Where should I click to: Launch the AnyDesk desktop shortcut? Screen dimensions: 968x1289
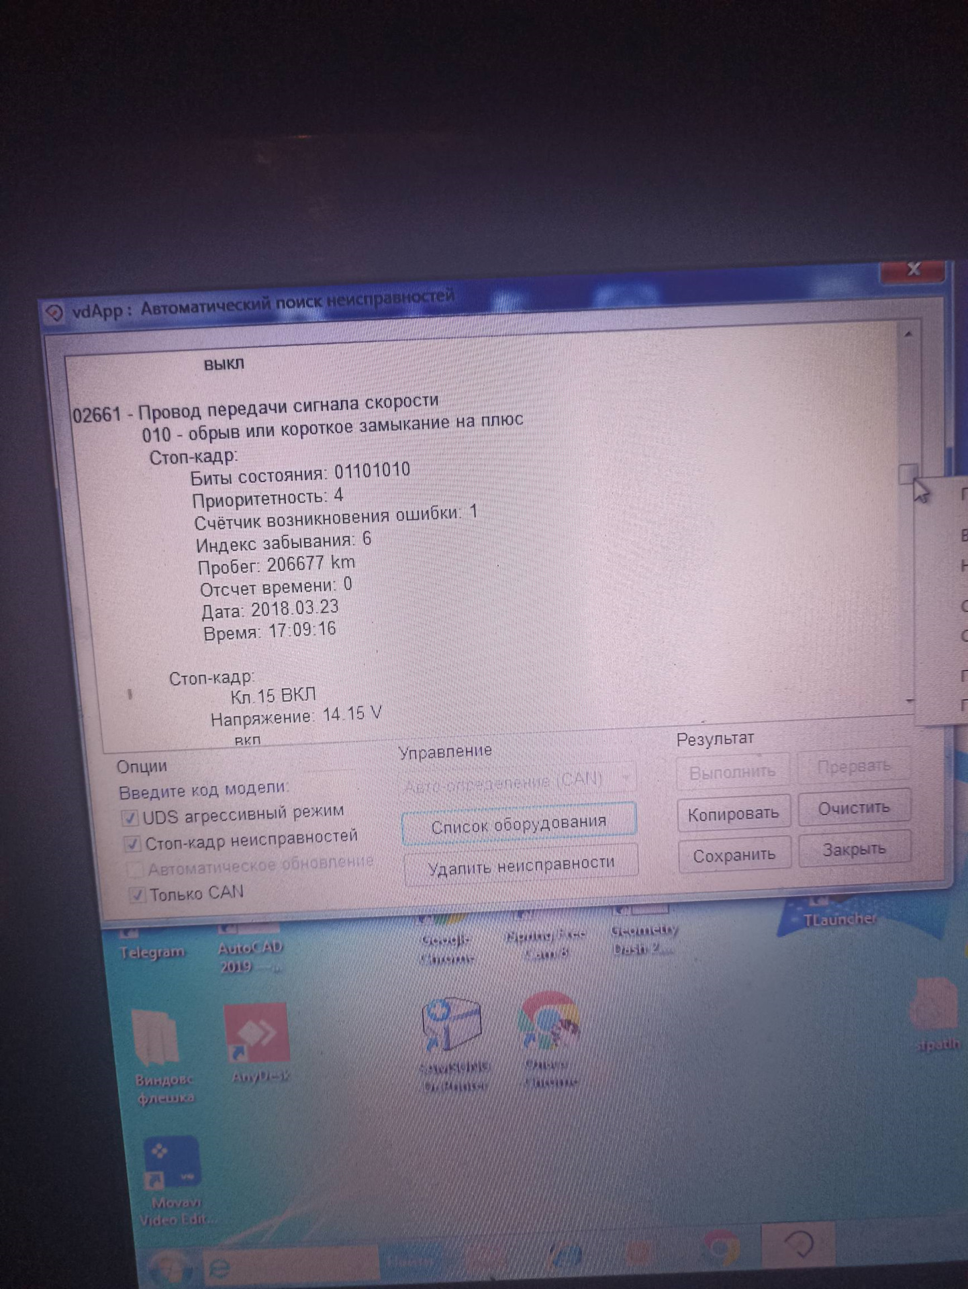pos(259,1042)
